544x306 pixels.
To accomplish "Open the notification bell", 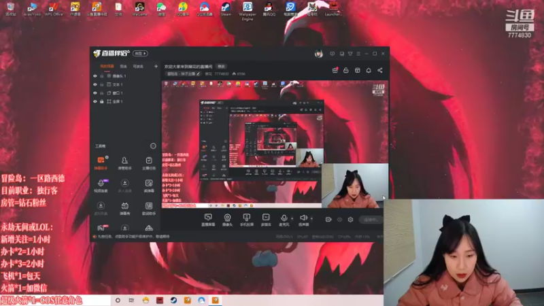I will pos(369,71).
